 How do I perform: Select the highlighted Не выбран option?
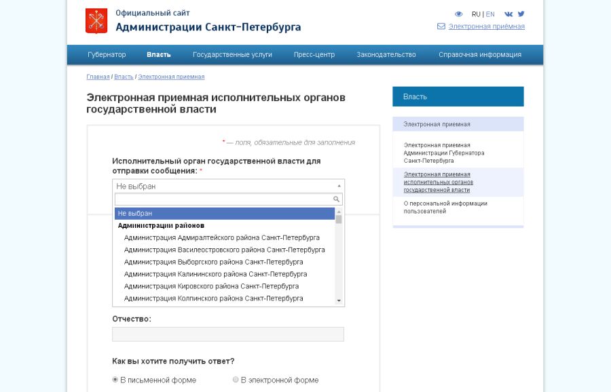[225, 214]
